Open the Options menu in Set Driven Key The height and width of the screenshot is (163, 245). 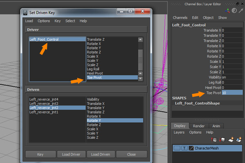(x=44, y=21)
